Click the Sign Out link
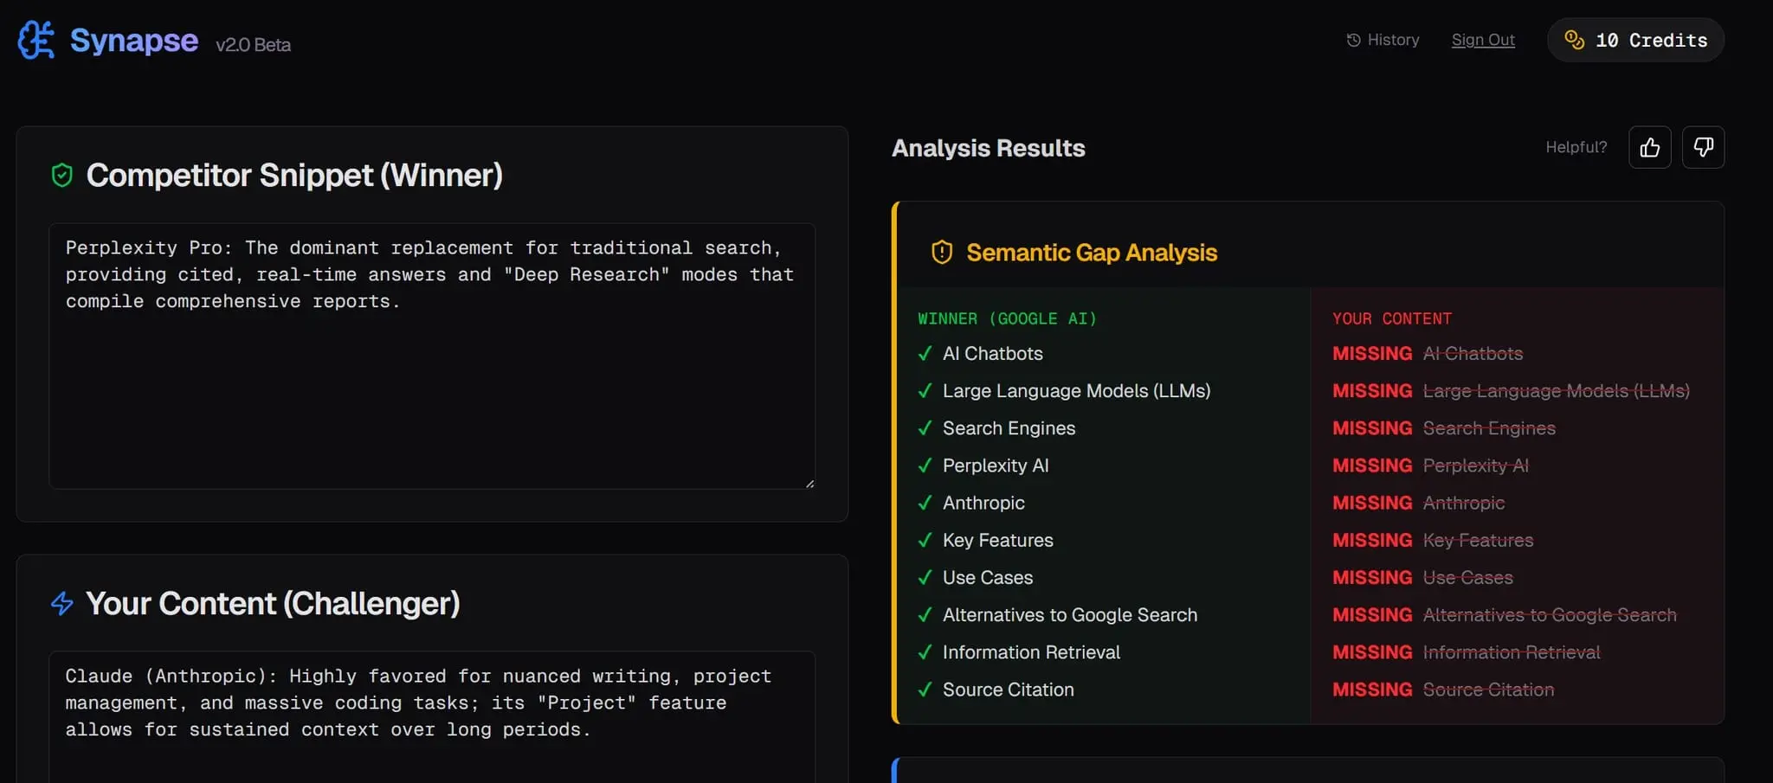The height and width of the screenshot is (783, 1773). point(1483,40)
